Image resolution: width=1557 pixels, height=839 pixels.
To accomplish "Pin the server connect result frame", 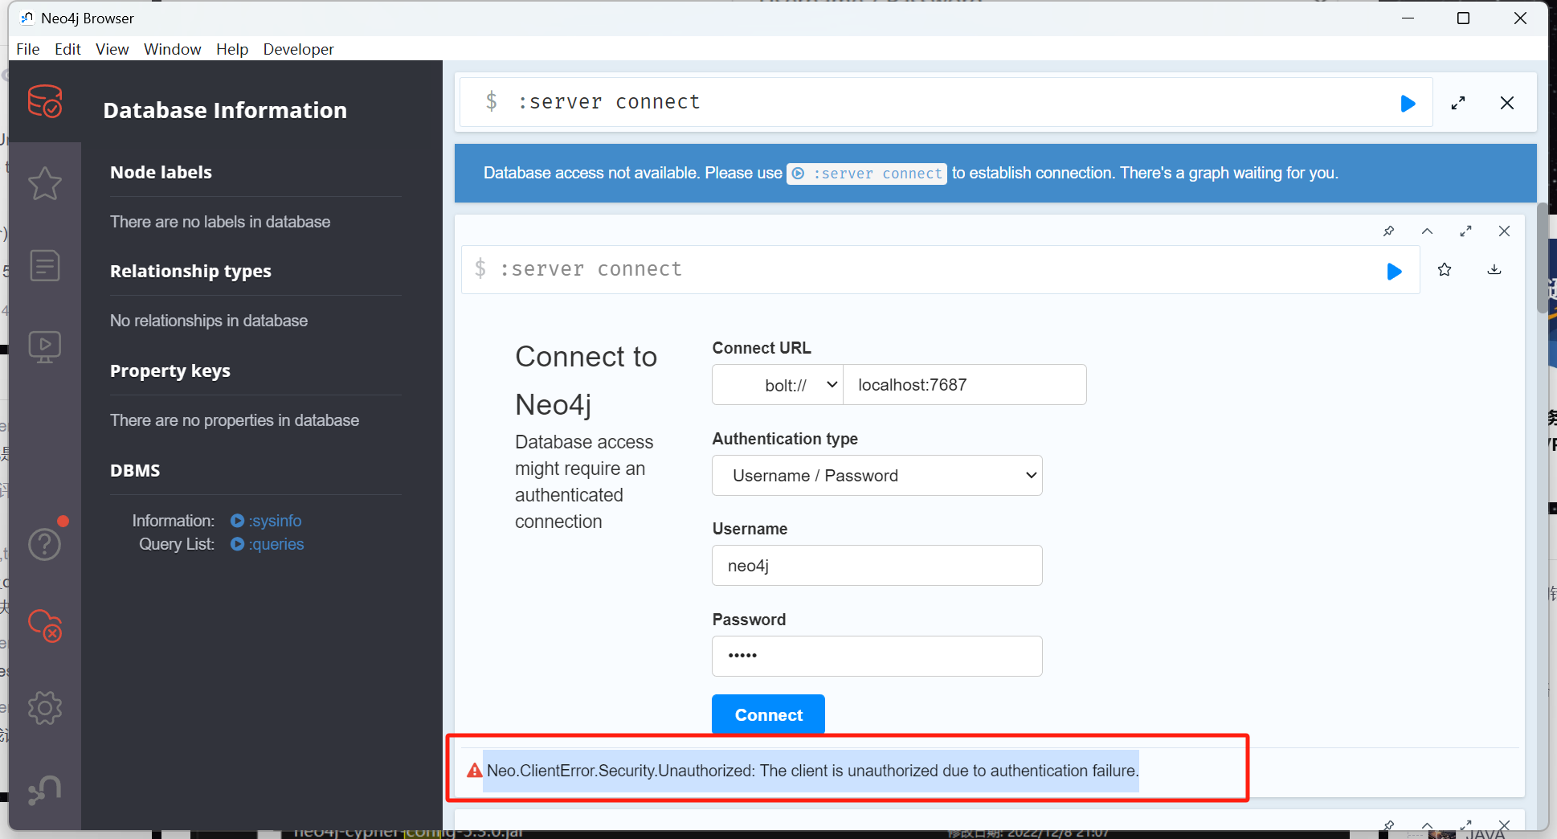I will click(1388, 231).
